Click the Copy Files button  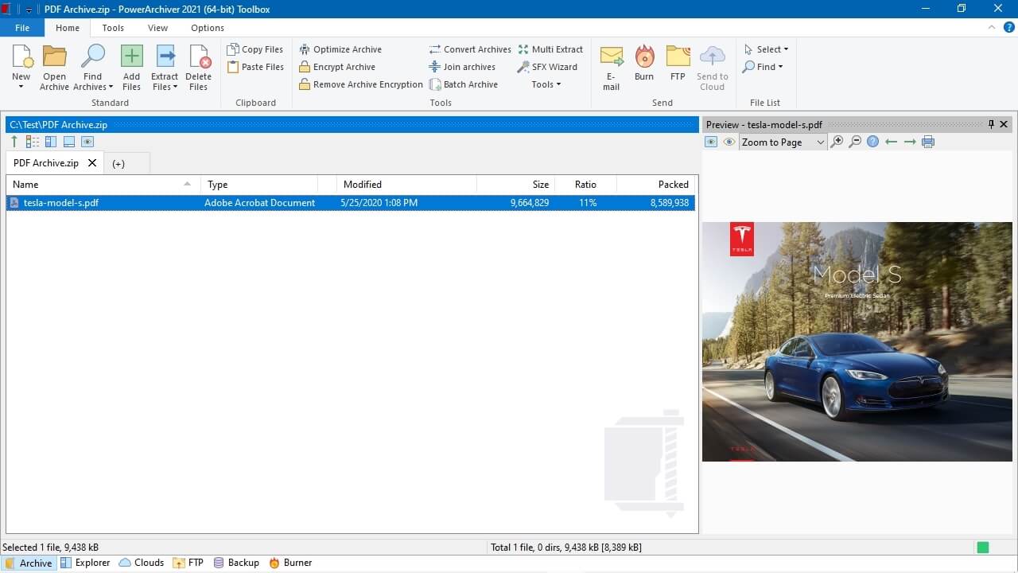point(255,49)
